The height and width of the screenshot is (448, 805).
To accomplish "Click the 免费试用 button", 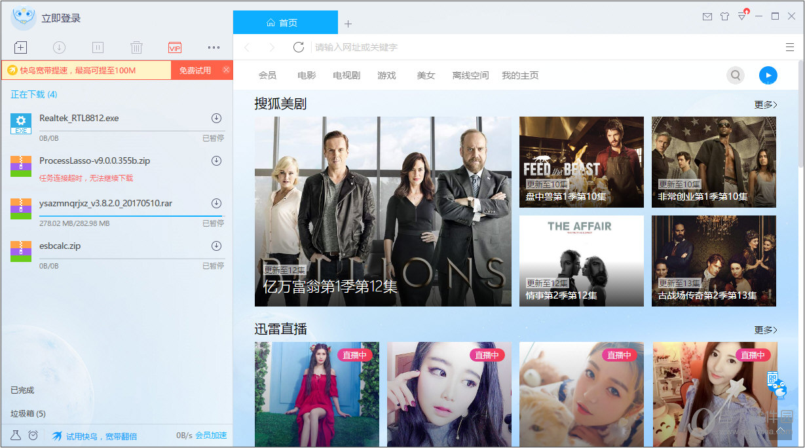I will pos(195,70).
